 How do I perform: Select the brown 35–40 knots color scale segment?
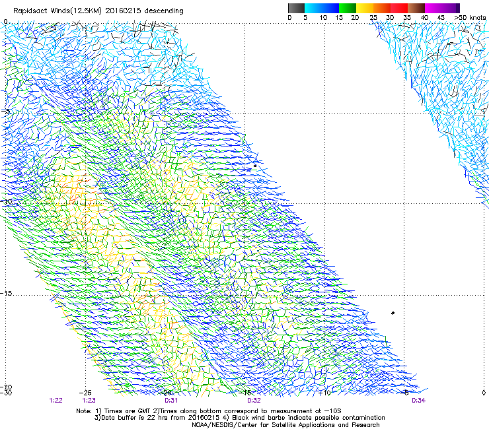(416, 8)
